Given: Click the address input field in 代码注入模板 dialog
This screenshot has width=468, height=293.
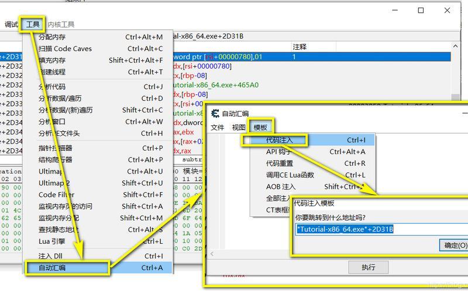Looking at the screenshot, I should point(381,229).
